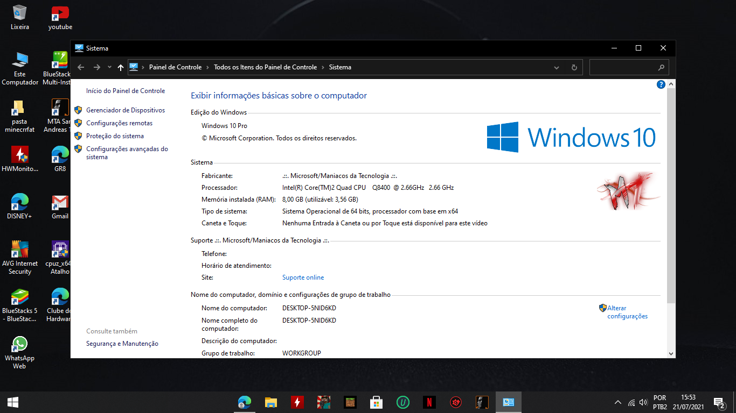Screen dimensions: 736x413
Task: Open Netflix from the taskbar
Action: coord(429,402)
